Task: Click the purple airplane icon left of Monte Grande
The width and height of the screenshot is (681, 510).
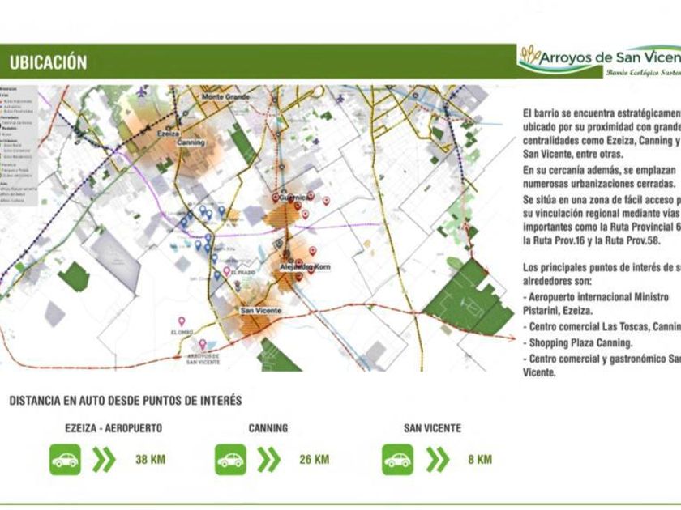Action: (x=142, y=92)
